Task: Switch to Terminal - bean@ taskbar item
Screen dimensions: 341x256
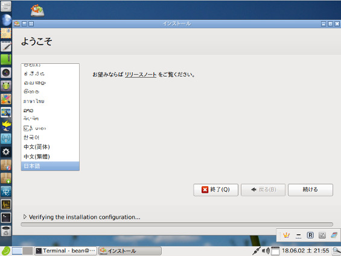Action: (65, 251)
